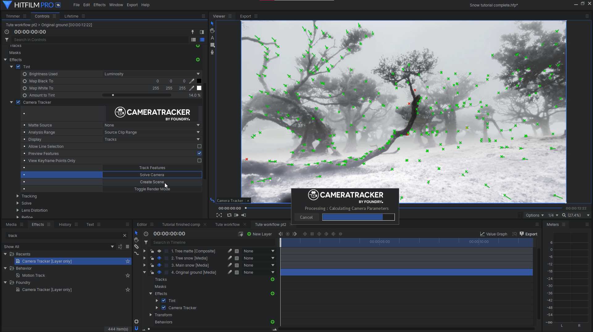Favorite the Motion Track effect
This screenshot has width=593, height=332.
pyautogui.click(x=127, y=276)
